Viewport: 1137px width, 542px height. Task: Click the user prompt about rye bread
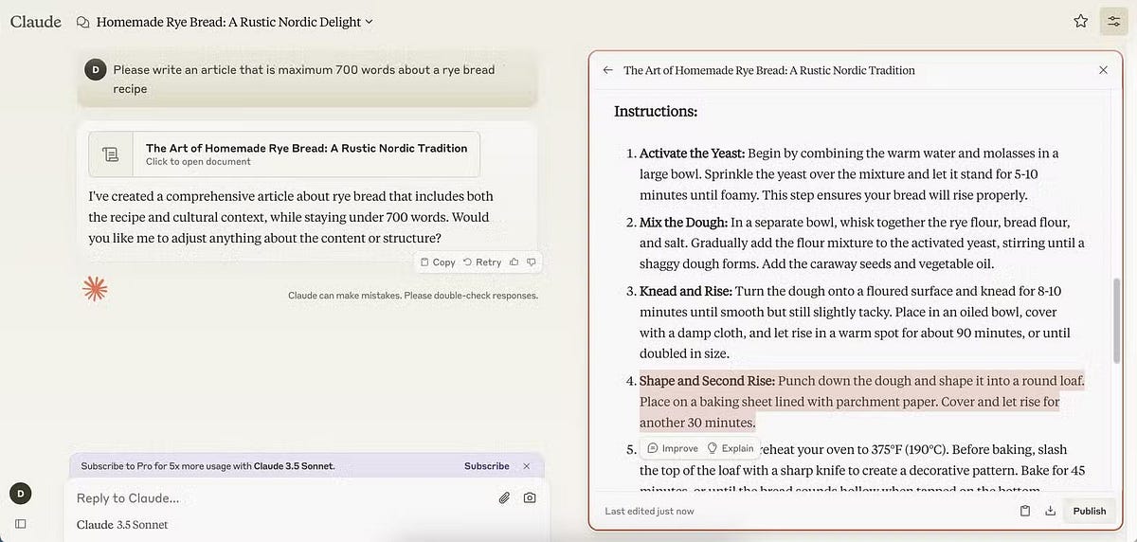(x=303, y=79)
